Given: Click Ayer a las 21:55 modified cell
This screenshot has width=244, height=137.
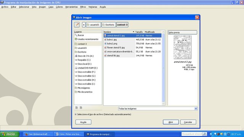Looking at the screenshot, I should pyautogui.click(x=153, y=44).
